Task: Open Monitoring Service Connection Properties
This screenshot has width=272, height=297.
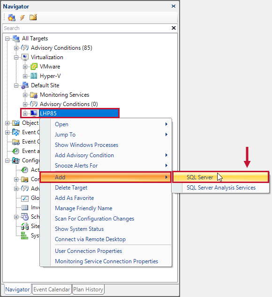Action: pos(106,261)
